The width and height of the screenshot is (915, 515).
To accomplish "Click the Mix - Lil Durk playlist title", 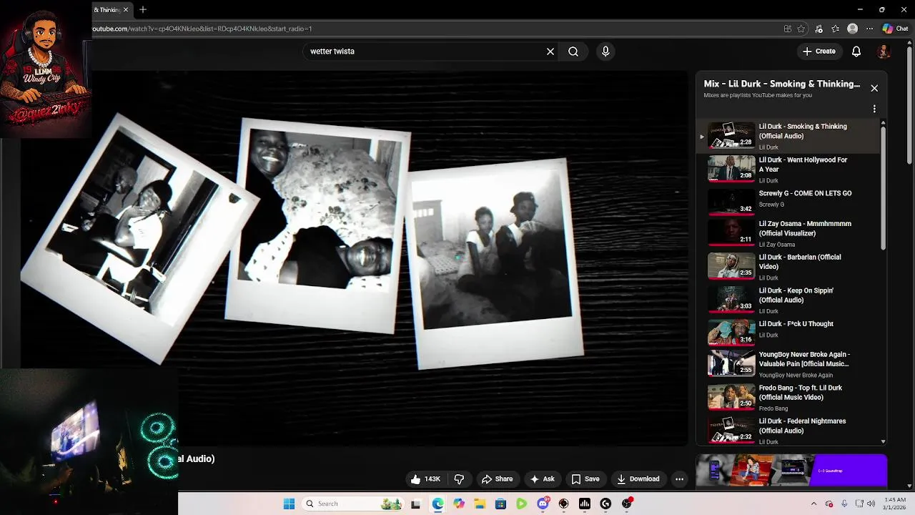I will click(x=781, y=84).
